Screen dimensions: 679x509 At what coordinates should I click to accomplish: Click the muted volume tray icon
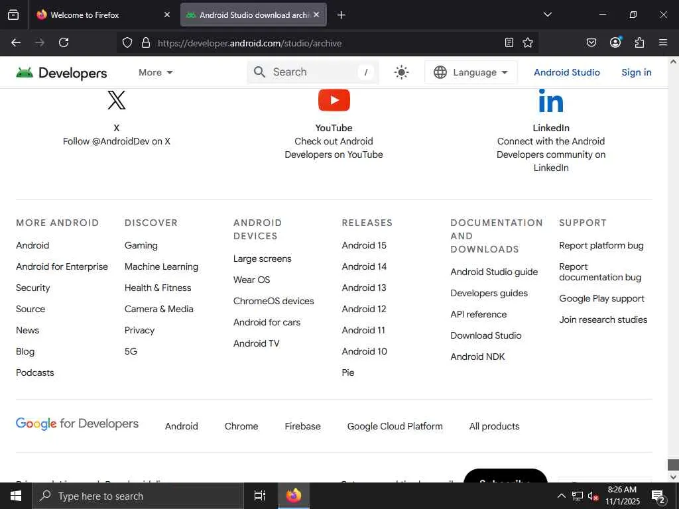pyautogui.click(x=593, y=496)
